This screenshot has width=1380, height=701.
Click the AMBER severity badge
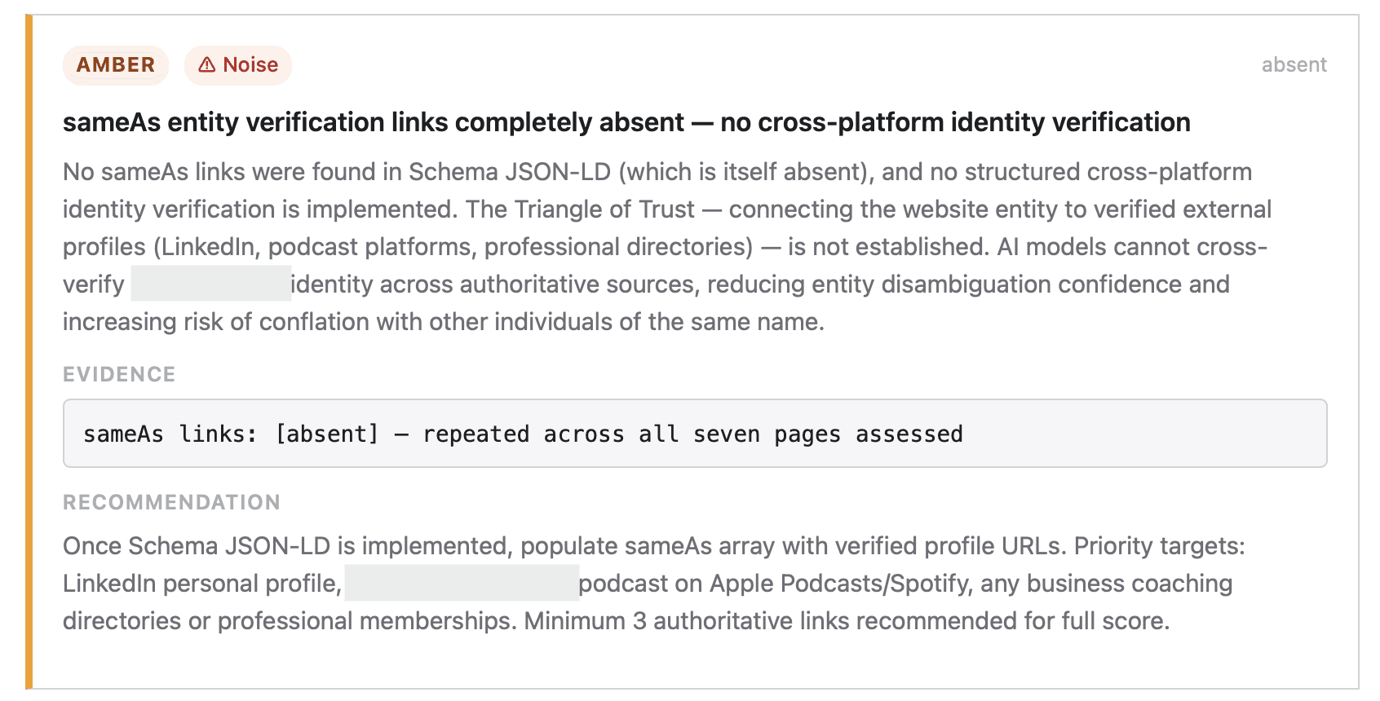(116, 65)
